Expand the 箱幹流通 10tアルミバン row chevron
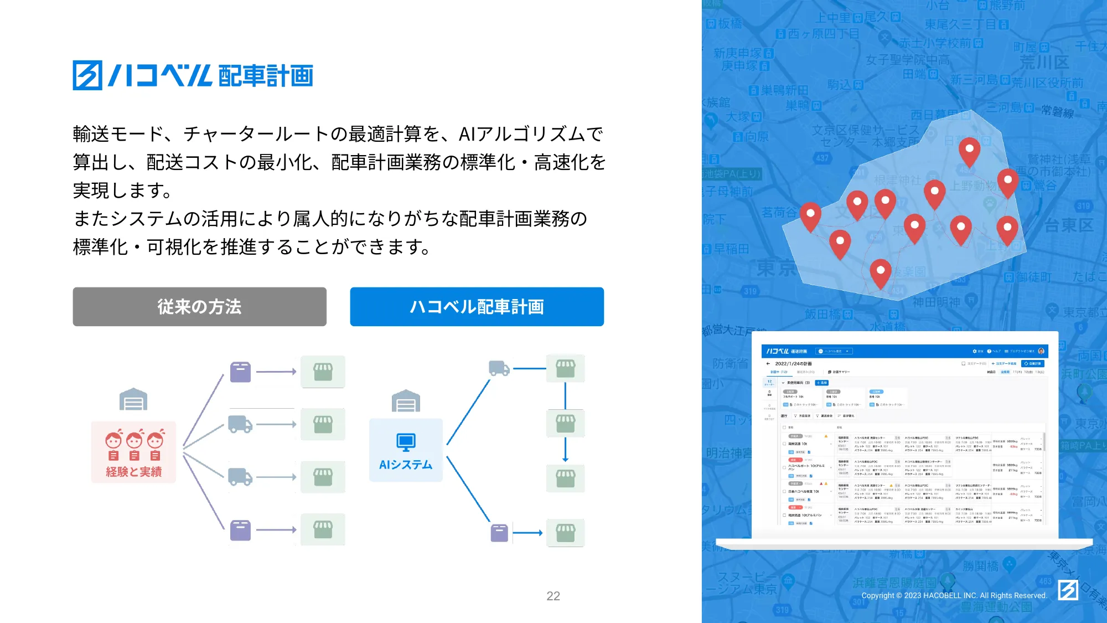Screen dimensions: 1107x623 [830, 515]
